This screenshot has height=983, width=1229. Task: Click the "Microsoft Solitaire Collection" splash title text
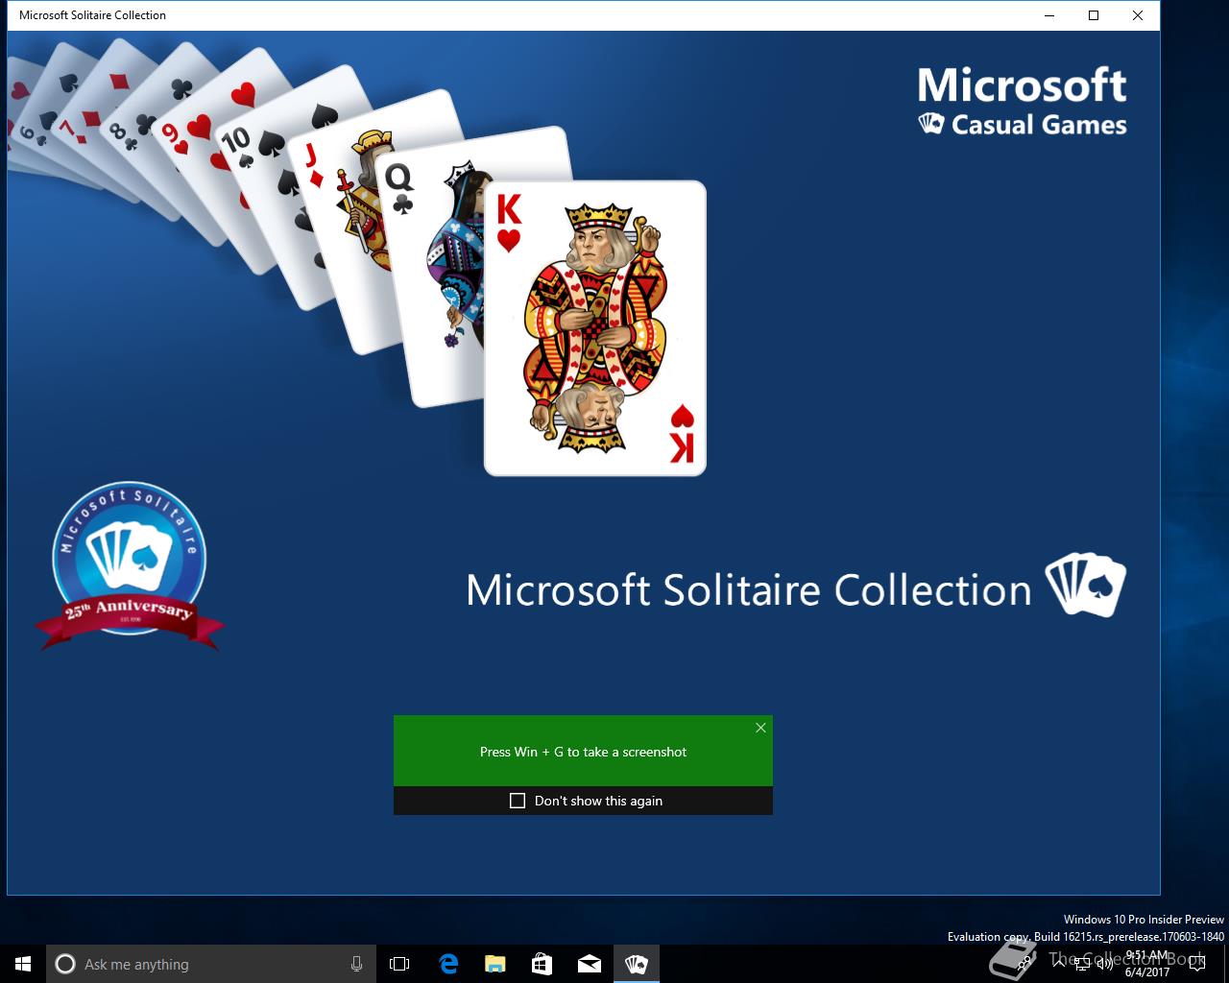tap(749, 590)
